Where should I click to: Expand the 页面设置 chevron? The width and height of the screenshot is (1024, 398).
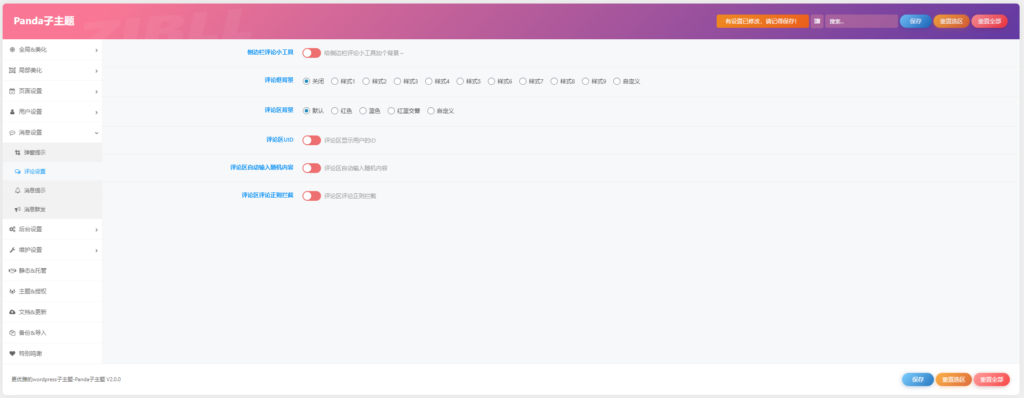tap(96, 92)
